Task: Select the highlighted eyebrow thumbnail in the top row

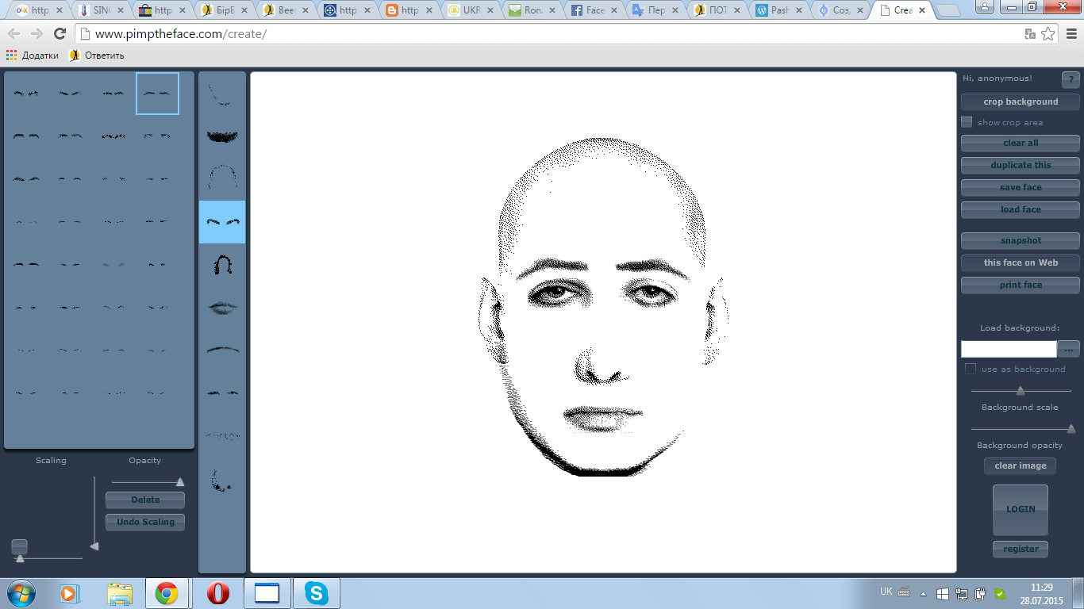Action: (157, 94)
